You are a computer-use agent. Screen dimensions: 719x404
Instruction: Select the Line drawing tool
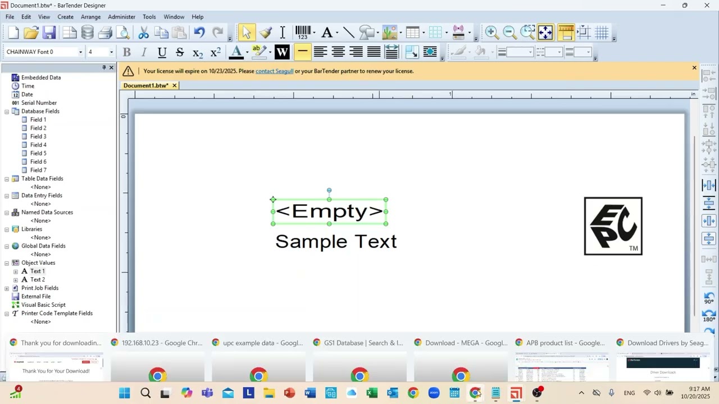pyautogui.click(x=348, y=33)
